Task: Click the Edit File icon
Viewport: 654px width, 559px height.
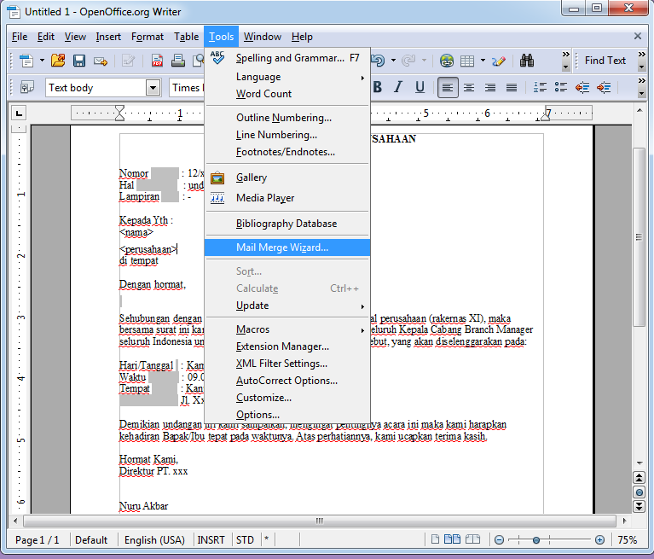Action: [x=128, y=61]
